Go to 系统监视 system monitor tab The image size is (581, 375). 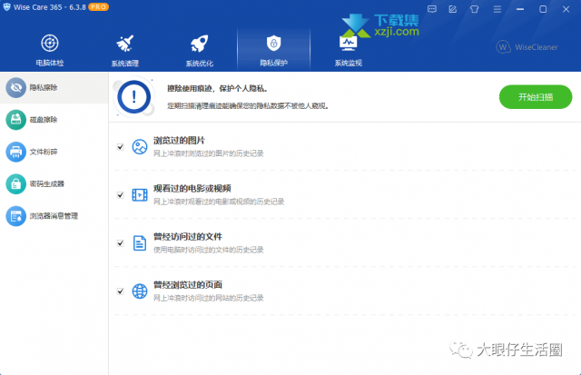pyautogui.click(x=348, y=50)
